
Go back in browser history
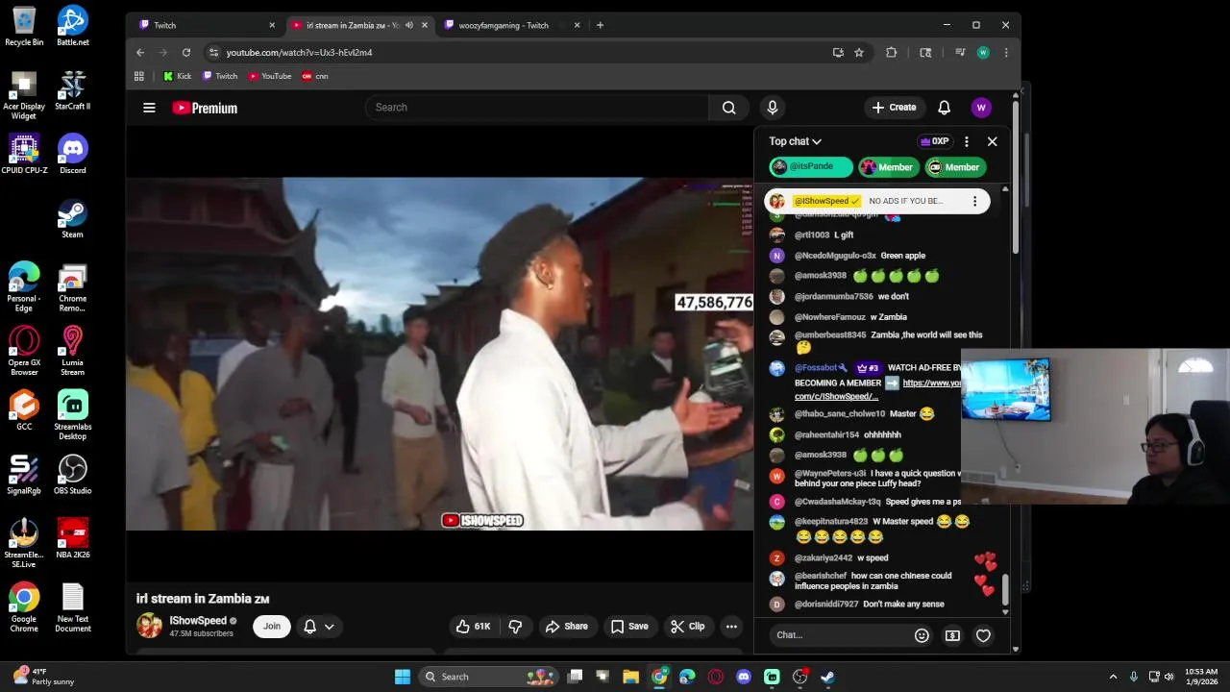140,53
